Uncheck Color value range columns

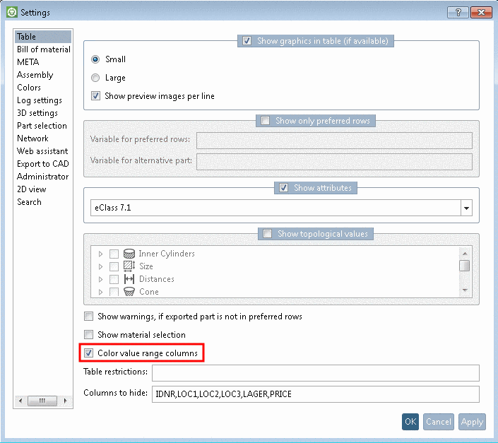click(88, 353)
